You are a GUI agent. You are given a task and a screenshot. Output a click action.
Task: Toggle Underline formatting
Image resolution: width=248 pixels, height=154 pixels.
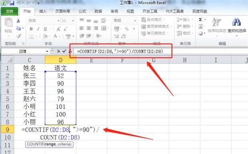pyautogui.click(x=45, y=29)
